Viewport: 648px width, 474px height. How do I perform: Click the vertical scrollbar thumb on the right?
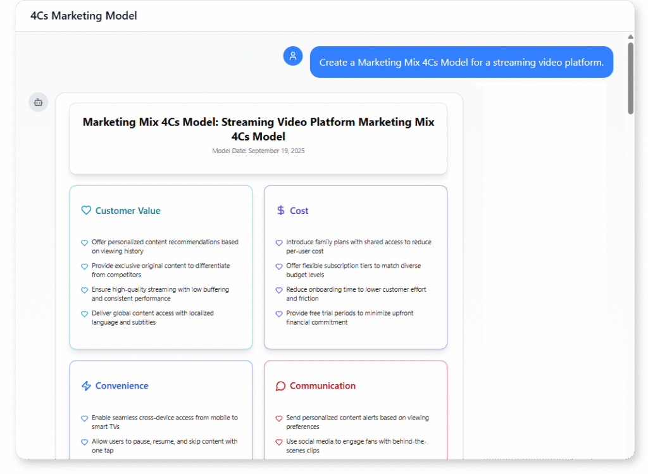click(x=630, y=75)
